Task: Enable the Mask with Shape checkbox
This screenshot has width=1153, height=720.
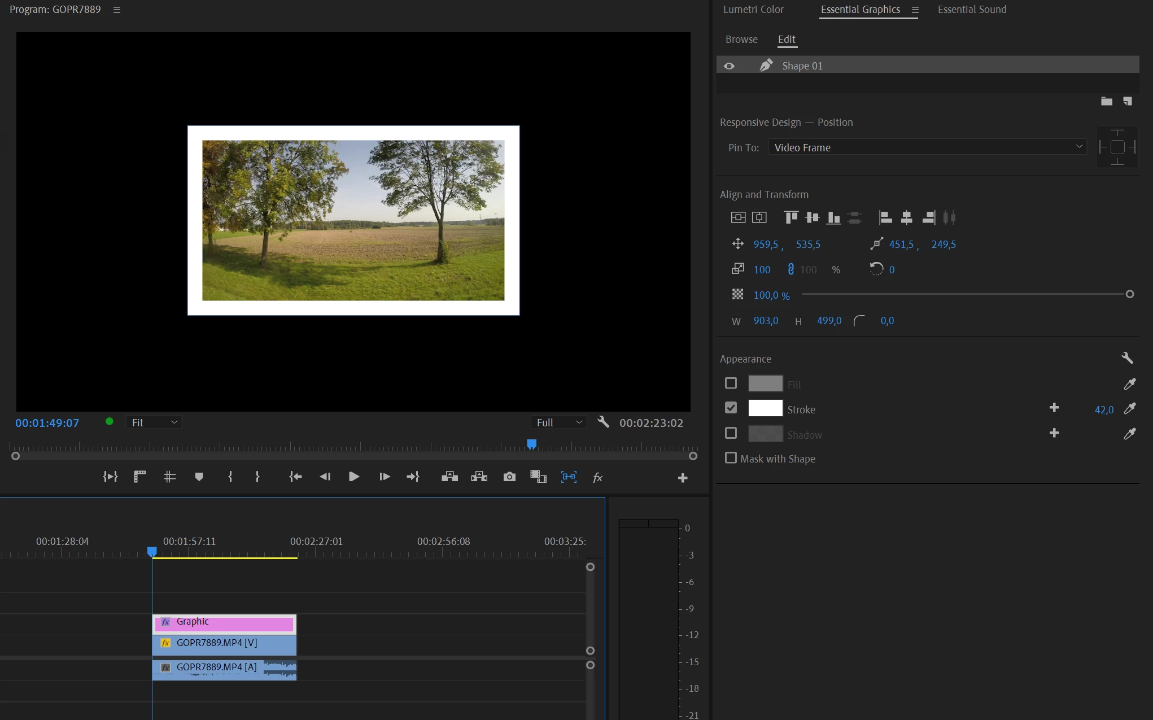Action: pyautogui.click(x=731, y=458)
